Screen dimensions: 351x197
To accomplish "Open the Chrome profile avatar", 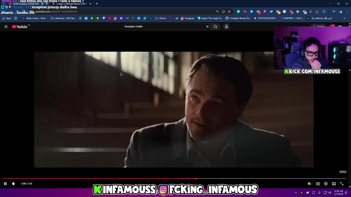I will (341, 11).
